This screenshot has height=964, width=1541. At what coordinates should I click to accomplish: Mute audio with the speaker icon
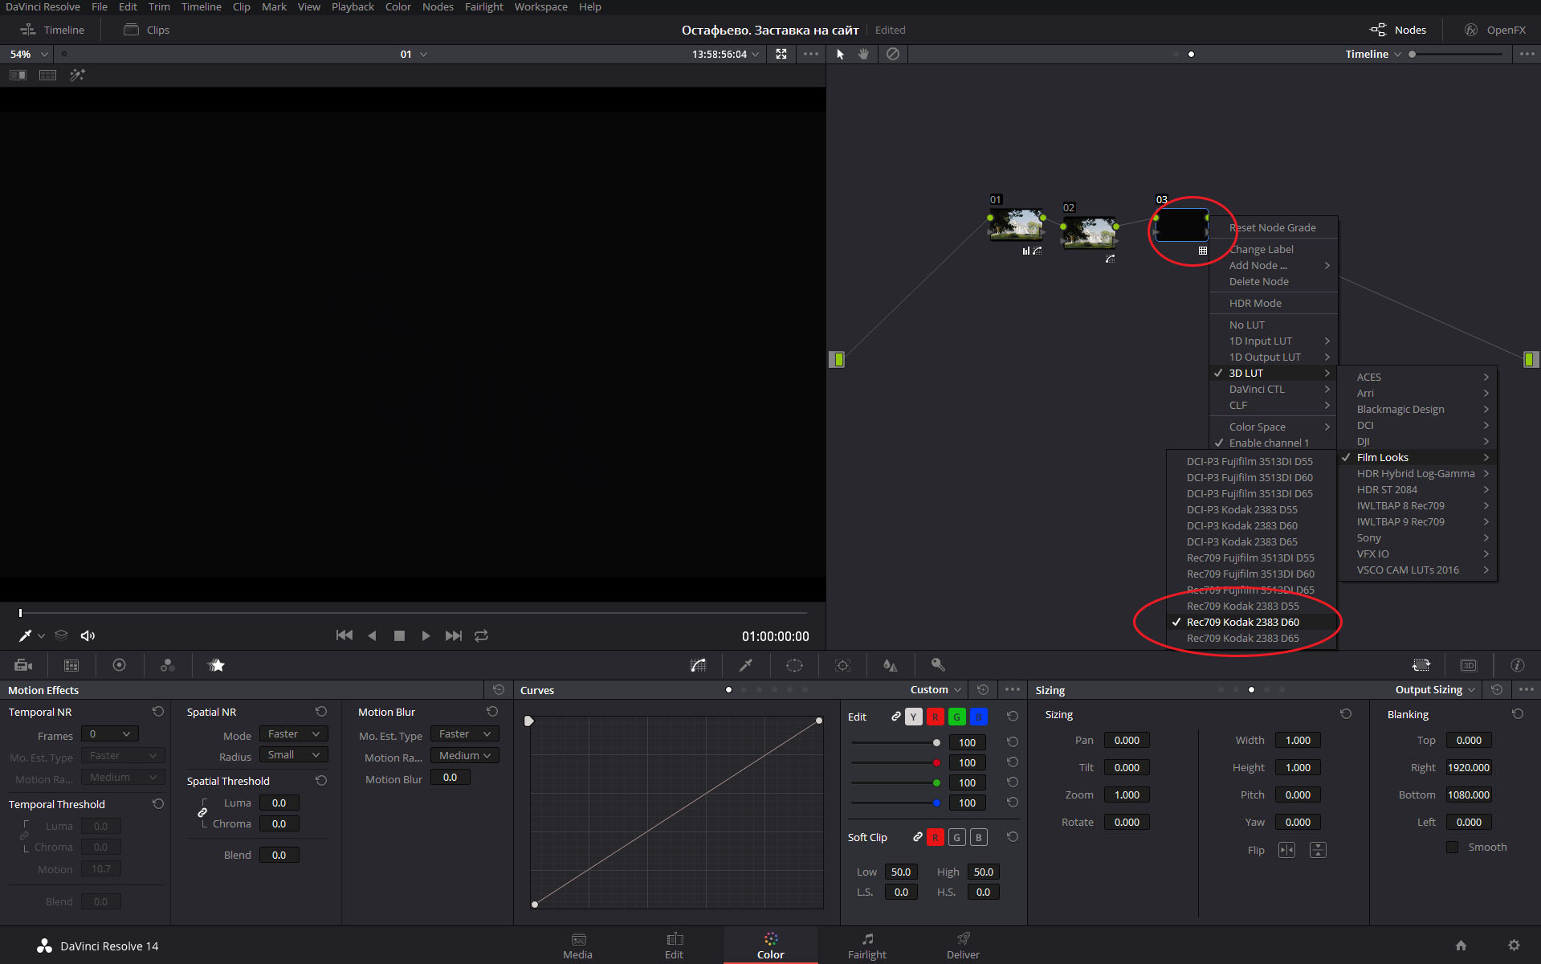pyautogui.click(x=88, y=635)
